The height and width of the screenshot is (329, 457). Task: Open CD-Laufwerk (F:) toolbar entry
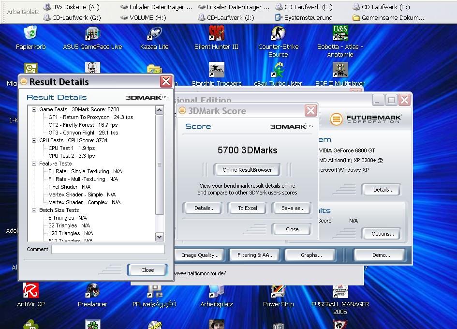(x=381, y=7)
